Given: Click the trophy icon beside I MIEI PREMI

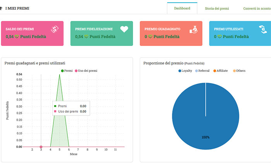Looking at the screenshot, I should click(x=2, y=8).
